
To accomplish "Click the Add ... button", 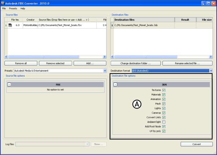I will click(x=90, y=63).
